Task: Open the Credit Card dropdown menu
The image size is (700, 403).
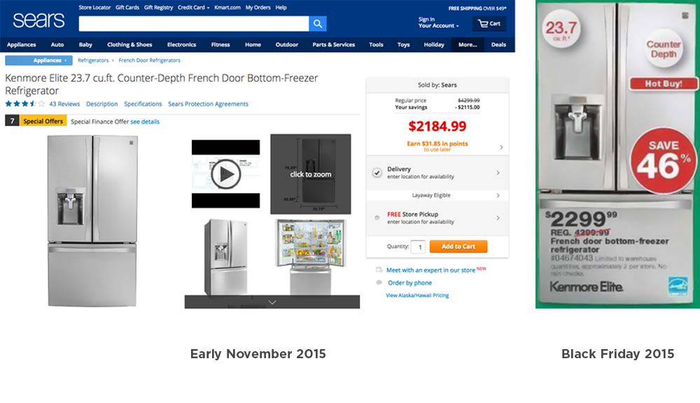Action: [193, 8]
